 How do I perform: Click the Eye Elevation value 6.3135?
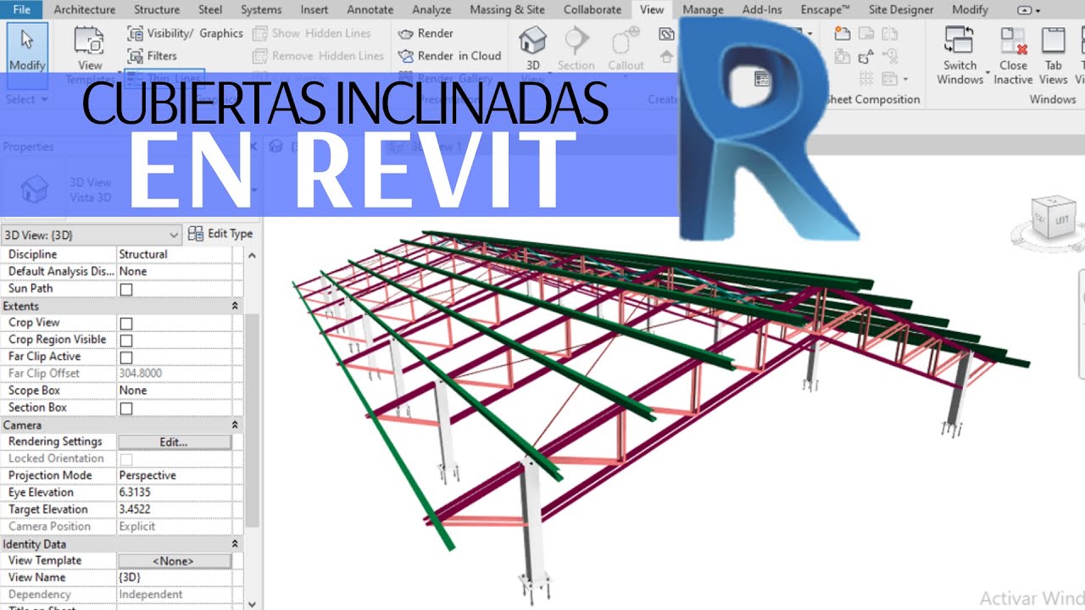point(174,492)
